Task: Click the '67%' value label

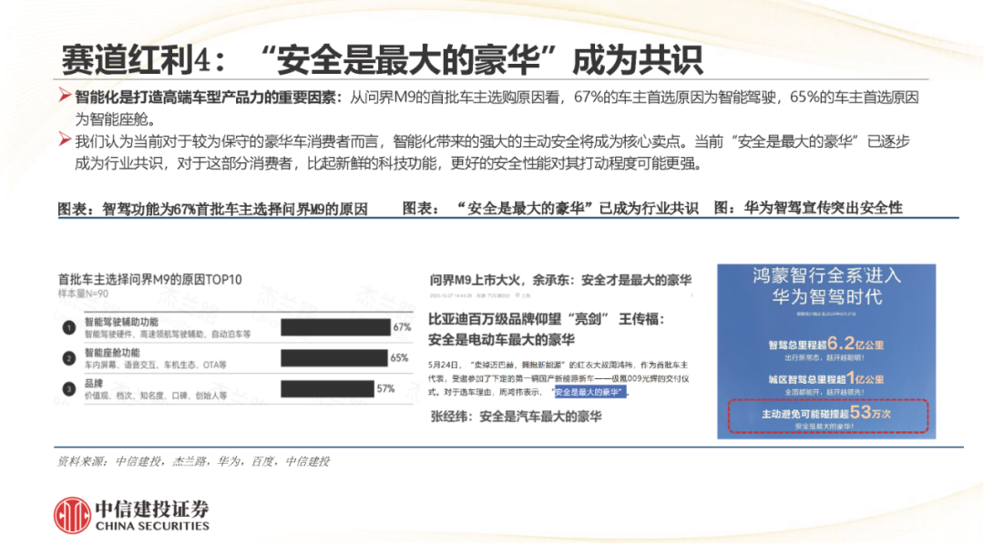Action: pyautogui.click(x=403, y=327)
